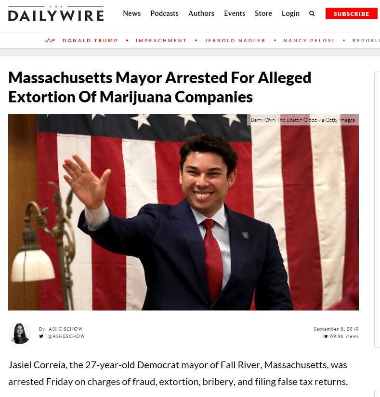Screen dimensions: 380x397
Task: Open the Podcasts menu
Action: [164, 13]
